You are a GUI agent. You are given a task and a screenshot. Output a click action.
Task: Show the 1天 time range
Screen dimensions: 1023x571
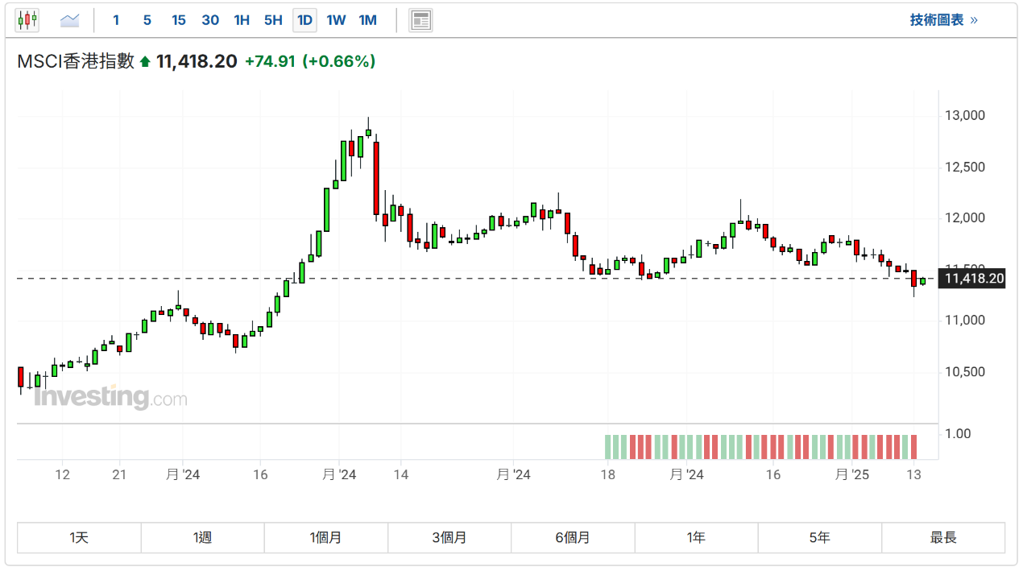[79, 538]
